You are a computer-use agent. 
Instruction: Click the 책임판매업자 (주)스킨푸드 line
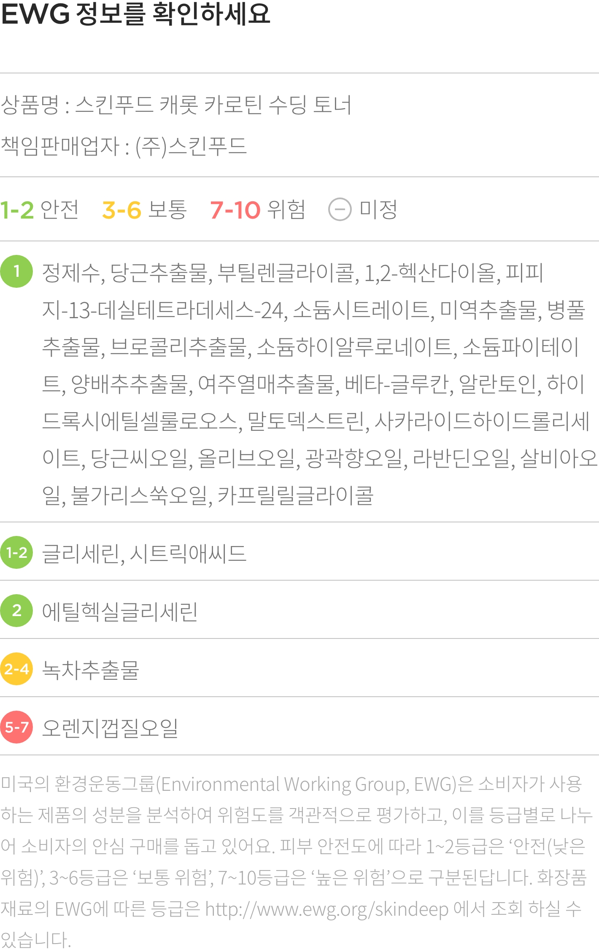(124, 146)
